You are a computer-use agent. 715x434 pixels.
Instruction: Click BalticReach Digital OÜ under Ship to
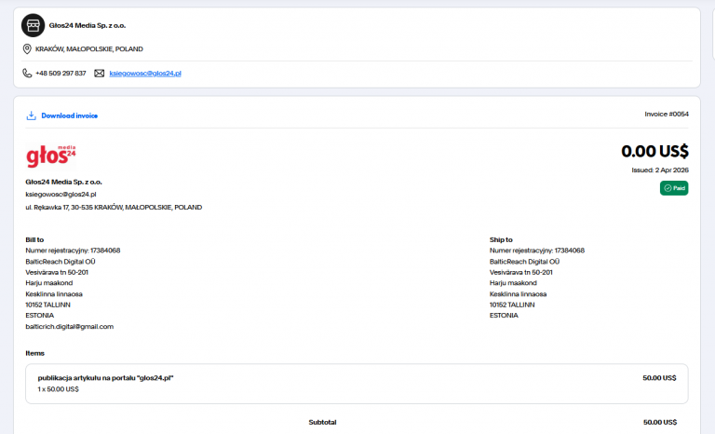tap(524, 262)
